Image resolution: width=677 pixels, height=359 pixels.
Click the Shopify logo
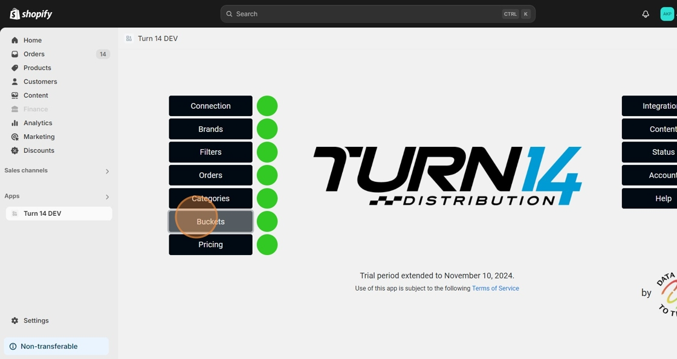pyautogui.click(x=31, y=14)
